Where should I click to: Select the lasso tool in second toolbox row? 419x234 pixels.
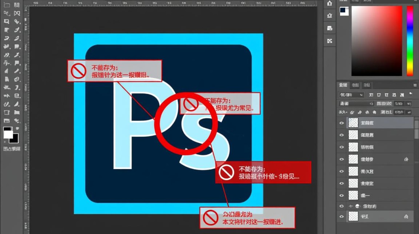[7, 13]
